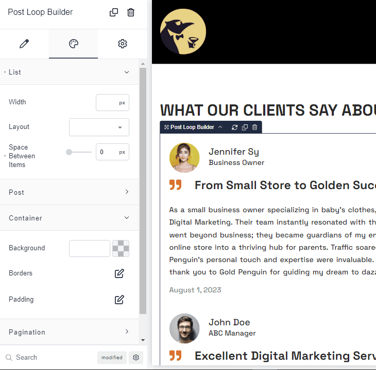Open the pencil Content tab
The image size is (376, 370).
click(x=24, y=44)
